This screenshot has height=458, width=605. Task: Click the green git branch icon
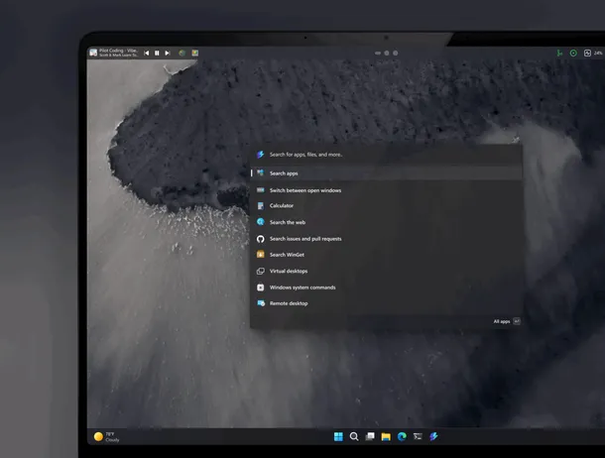click(x=559, y=54)
